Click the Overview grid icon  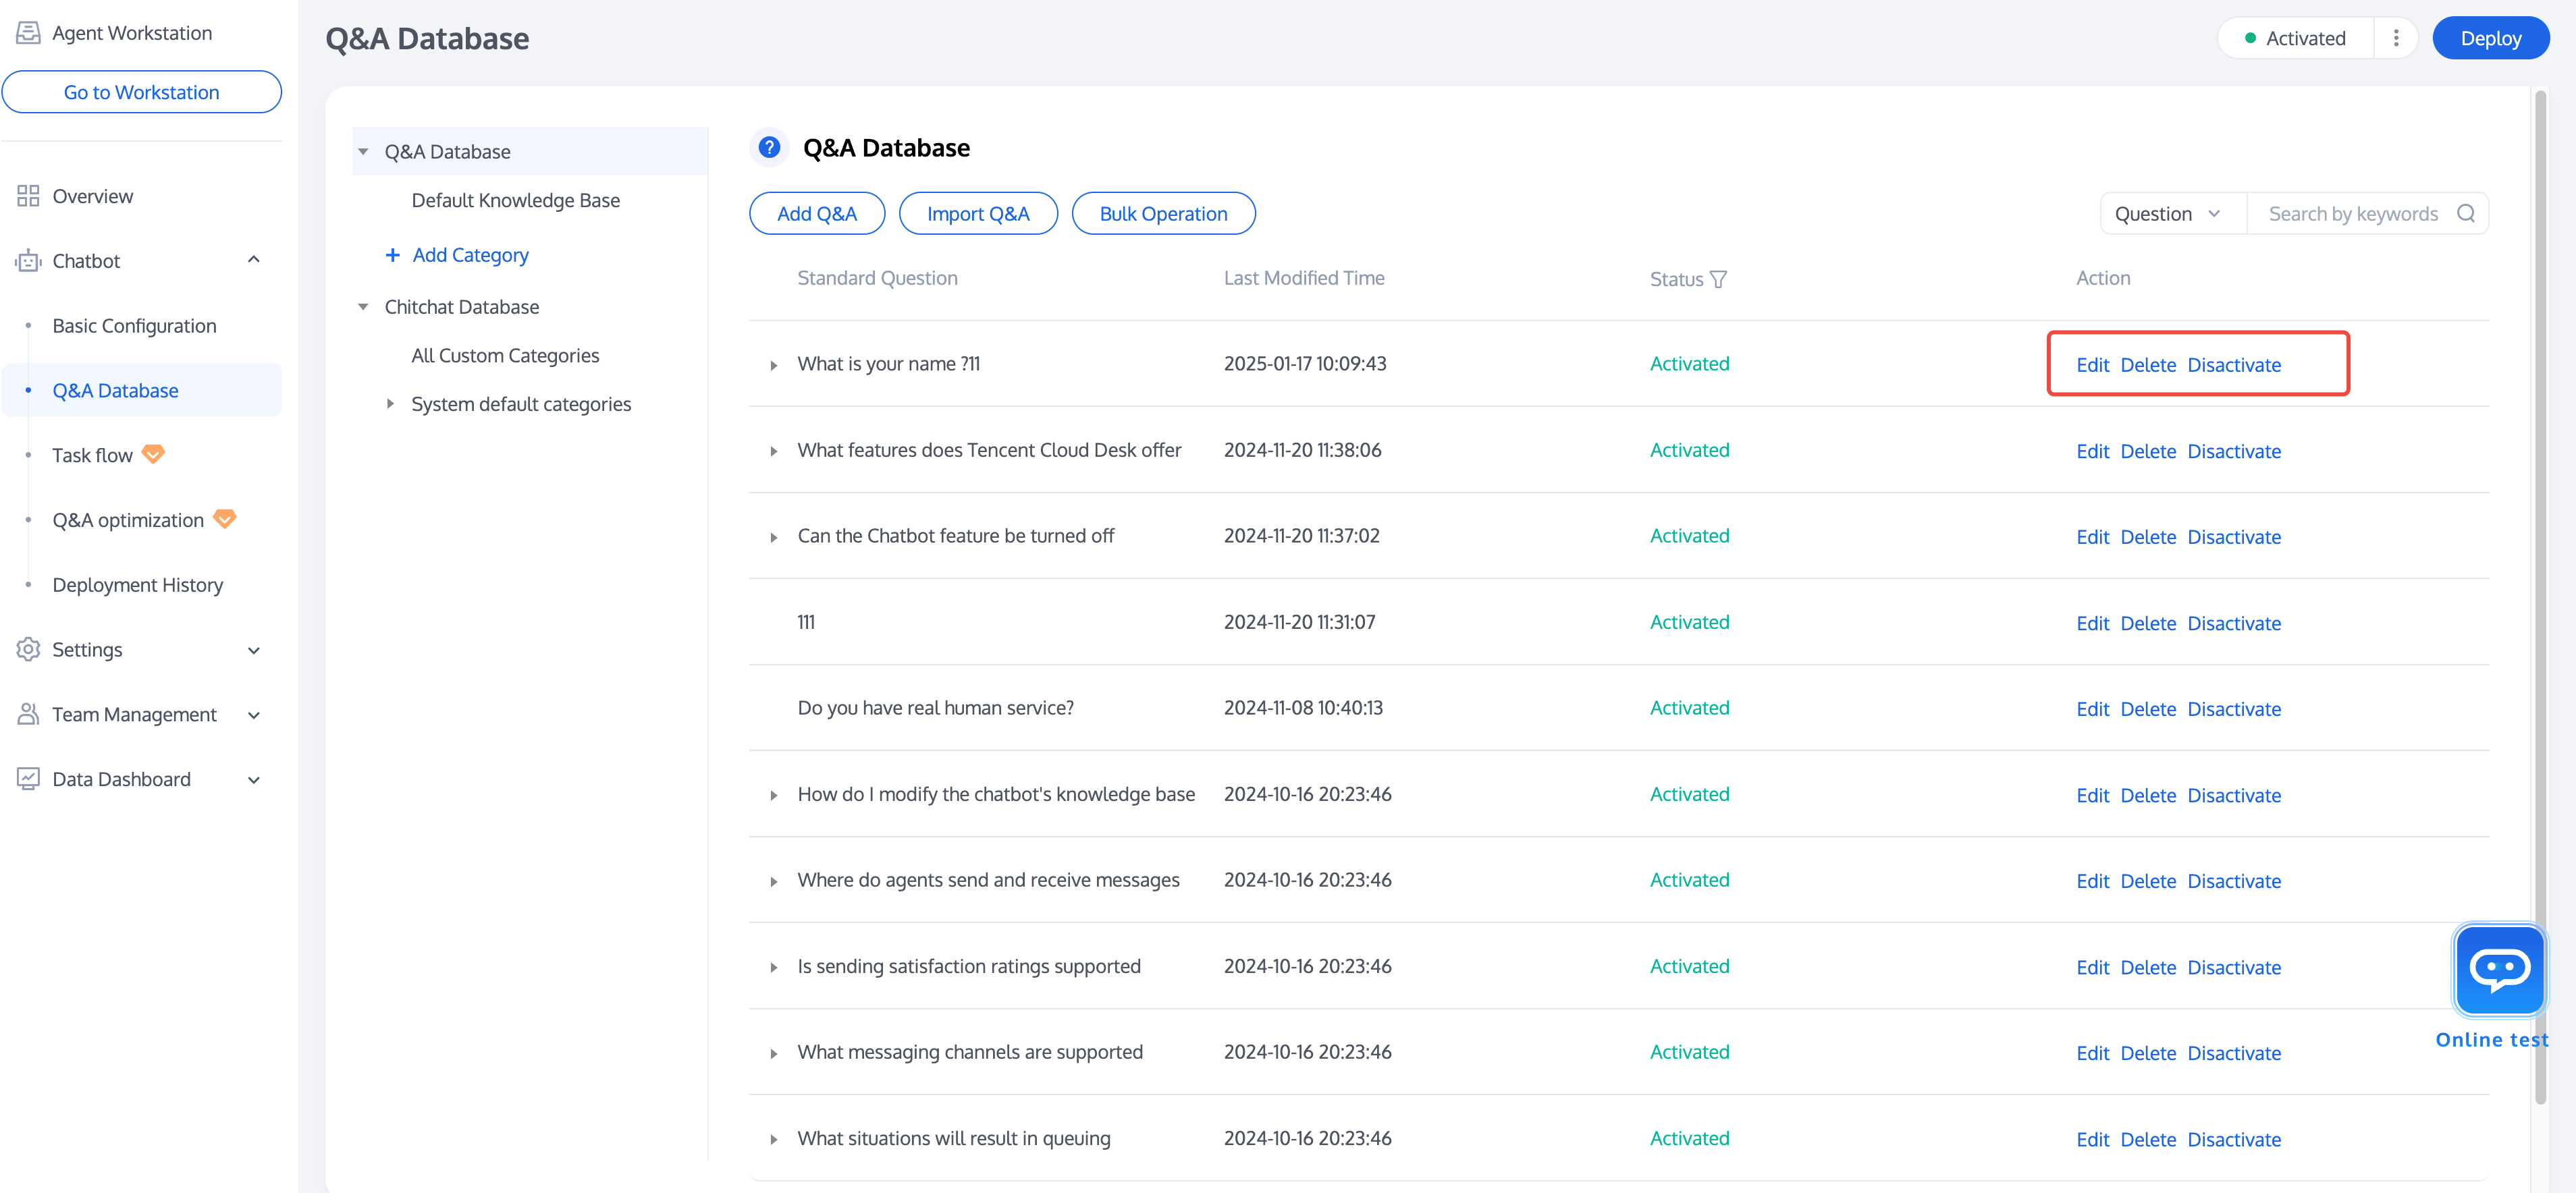[x=28, y=196]
